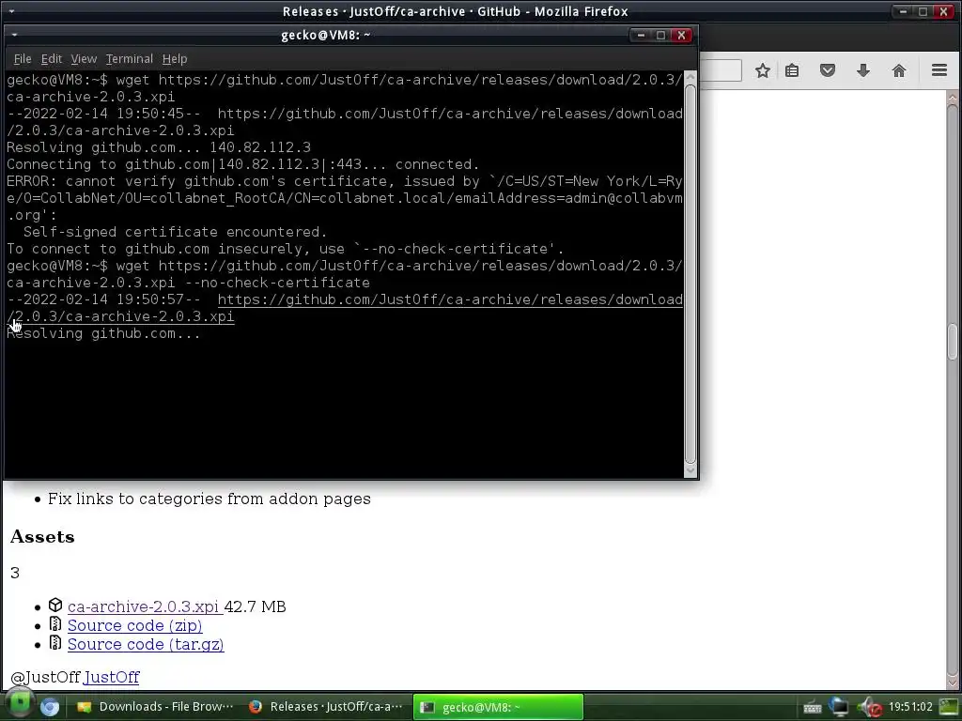The image size is (962, 721).
Task: Click archive icon beside Source code (tar.gz)
Action: [55, 643]
